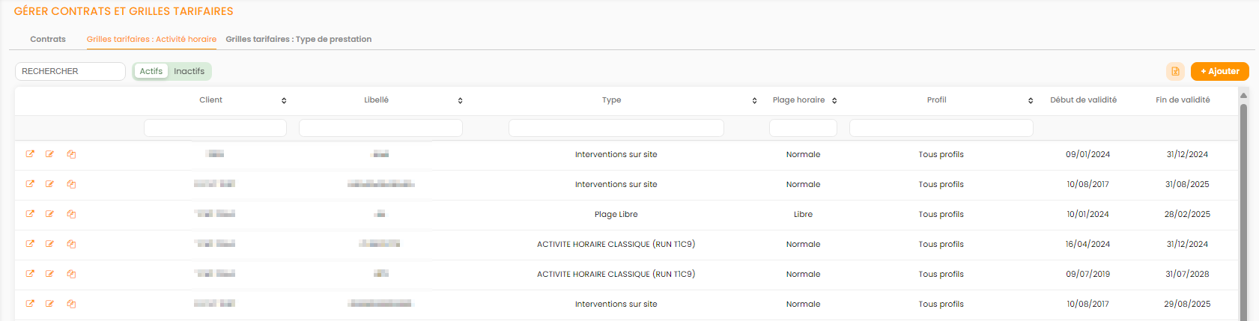The width and height of the screenshot is (1259, 321).
Task: Click edit icon on row starting 09/01/2024
Action: click(x=50, y=154)
